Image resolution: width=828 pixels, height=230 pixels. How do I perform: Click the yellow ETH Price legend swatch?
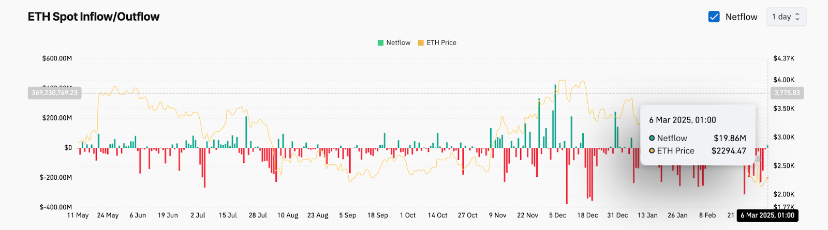[421, 43]
